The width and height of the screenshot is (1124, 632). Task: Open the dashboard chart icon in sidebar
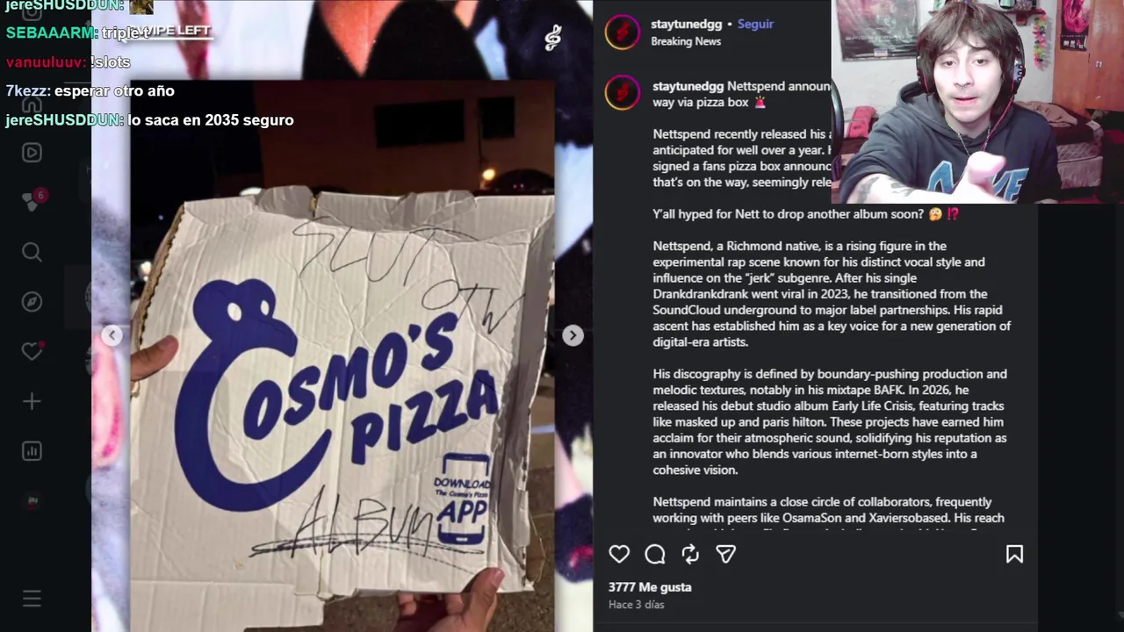tap(32, 451)
